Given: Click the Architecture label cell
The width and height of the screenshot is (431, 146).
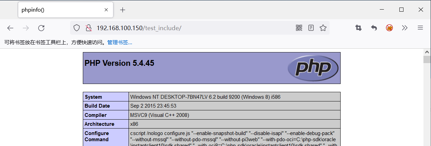Looking at the screenshot, I should [106, 124].
